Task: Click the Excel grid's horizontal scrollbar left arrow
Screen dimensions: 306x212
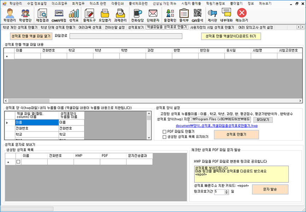Action: [x=6, y=101]
